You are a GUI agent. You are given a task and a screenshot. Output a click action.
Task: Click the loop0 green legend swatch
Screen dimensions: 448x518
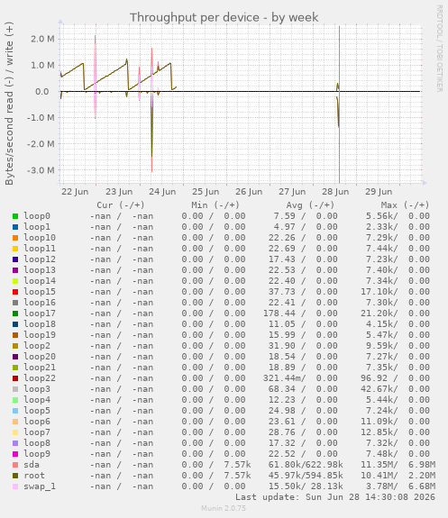15,216
